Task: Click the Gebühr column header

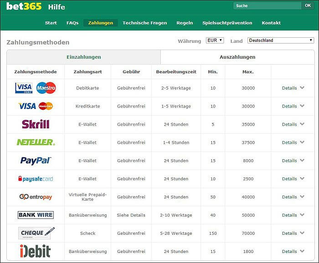Action: click(x=131, y=72)
